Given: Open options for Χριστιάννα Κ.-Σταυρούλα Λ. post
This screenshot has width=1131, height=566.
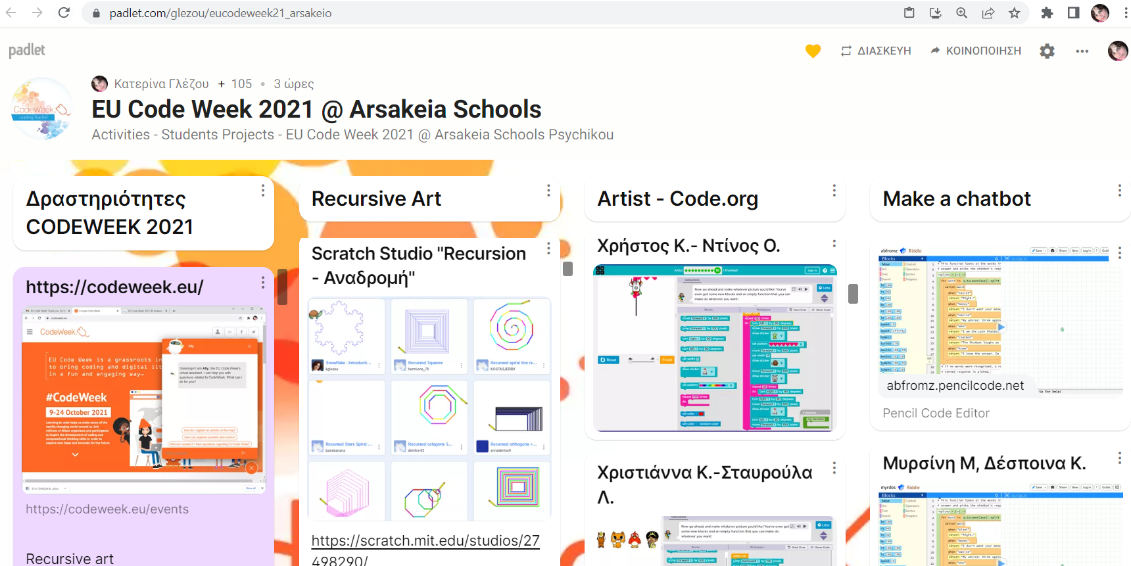Looking at the screenshot, I should [834, 468].
